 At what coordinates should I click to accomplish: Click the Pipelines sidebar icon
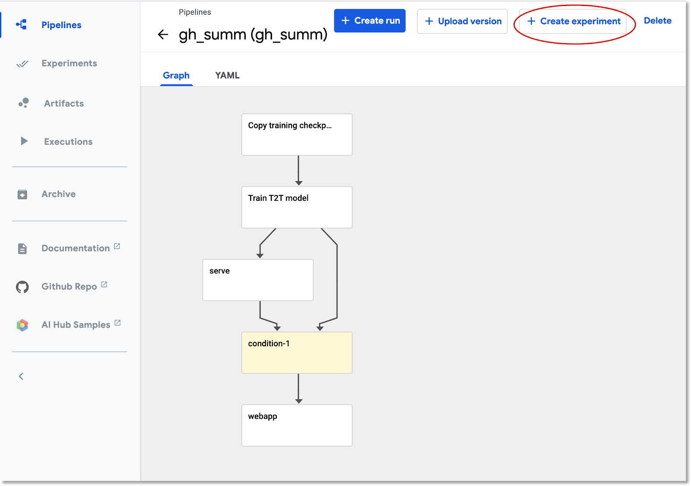22,25
